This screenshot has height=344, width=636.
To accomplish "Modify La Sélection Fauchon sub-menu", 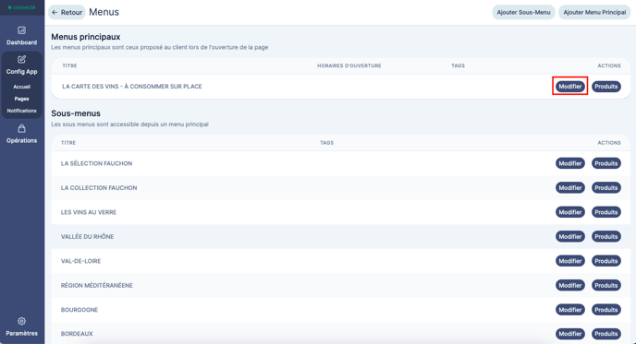I will [x=569, y=163].
